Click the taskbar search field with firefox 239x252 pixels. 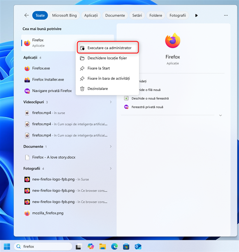point(43,247)
